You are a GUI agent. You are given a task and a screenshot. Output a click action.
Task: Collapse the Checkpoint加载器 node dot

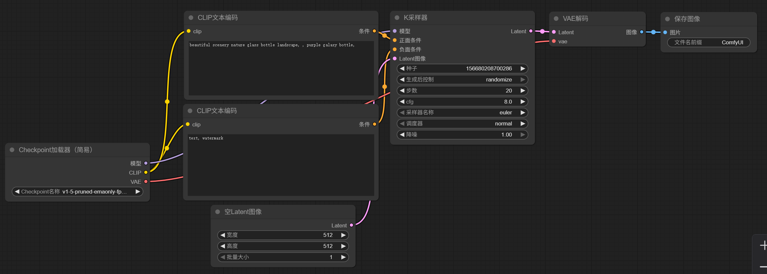pos(12,150)
